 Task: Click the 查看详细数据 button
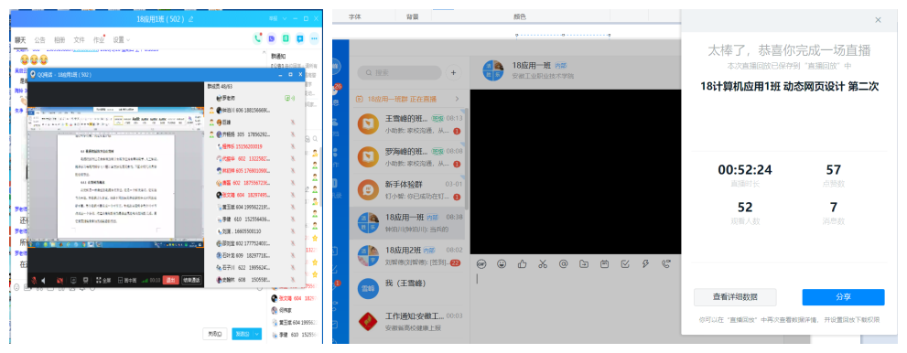[x=735, y=297]
